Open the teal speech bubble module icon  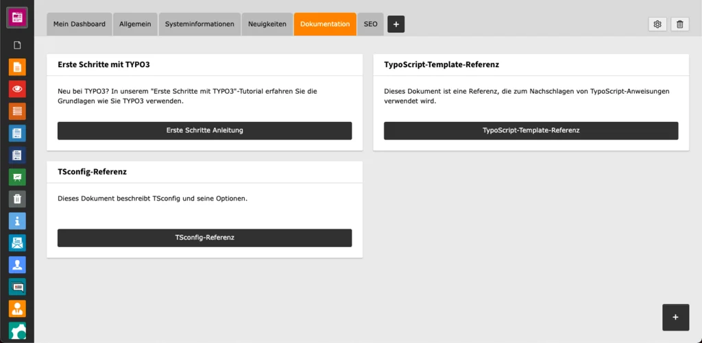(x=17, y=286)
